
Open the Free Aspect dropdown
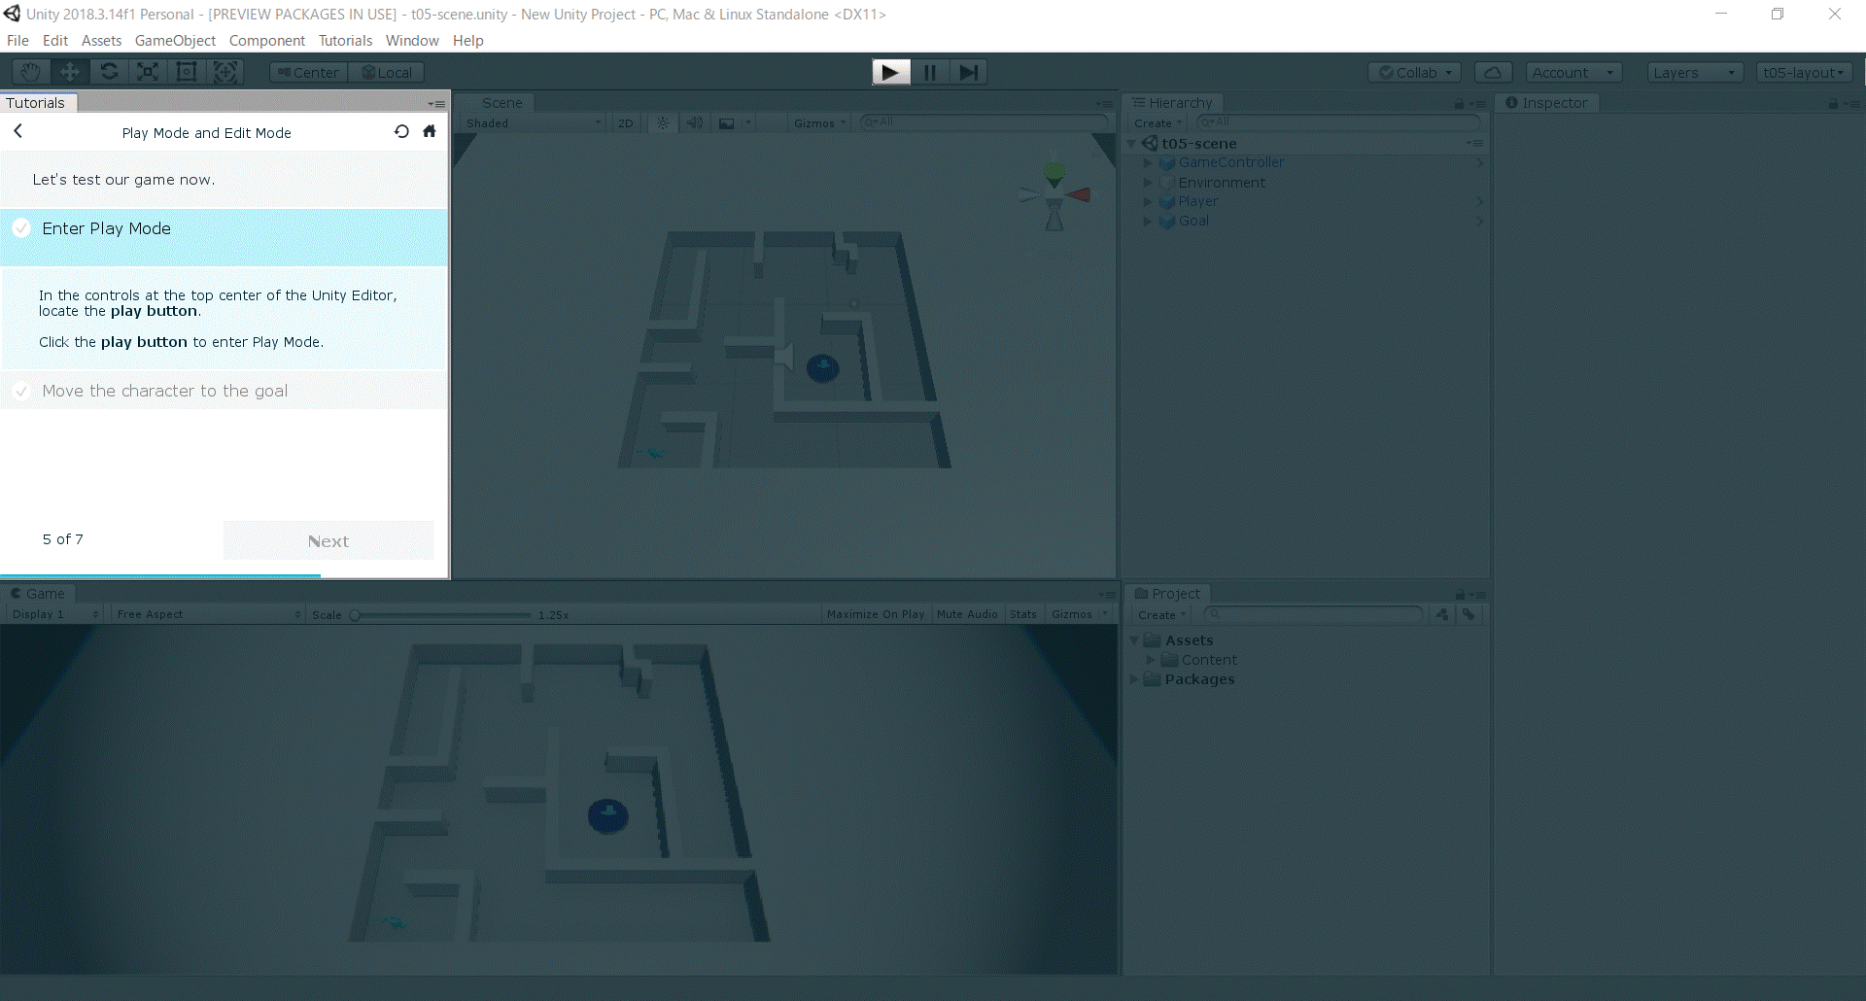[x=208, y=614]
